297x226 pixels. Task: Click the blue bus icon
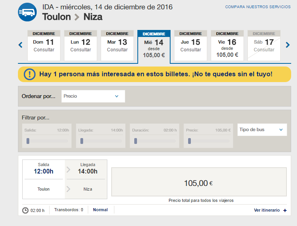(x=27, y=12)
